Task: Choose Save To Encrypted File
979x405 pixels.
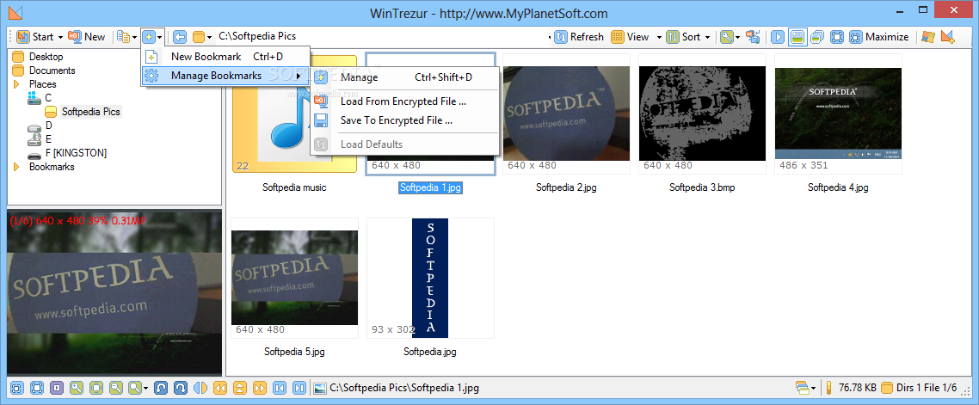Action: point(406,120)
